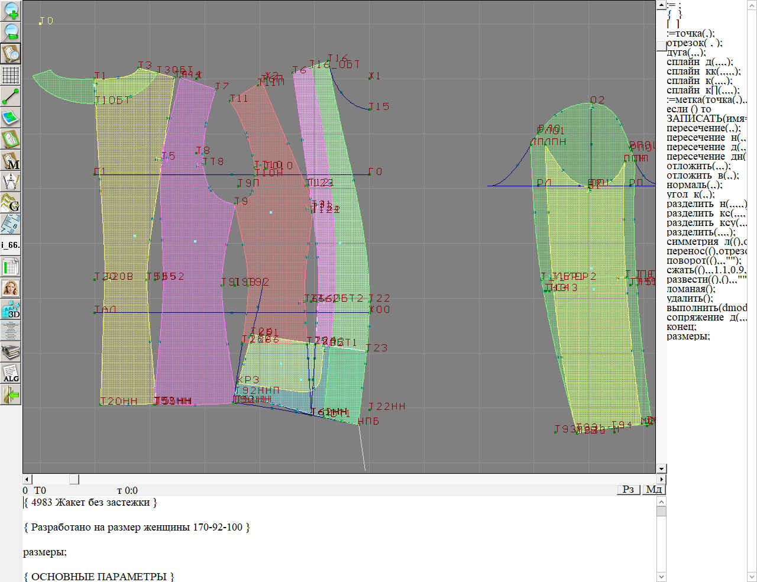Open the green spreadsheet table icon
Image resolution: width=757 pixels, height=582 pixels.
11,267
